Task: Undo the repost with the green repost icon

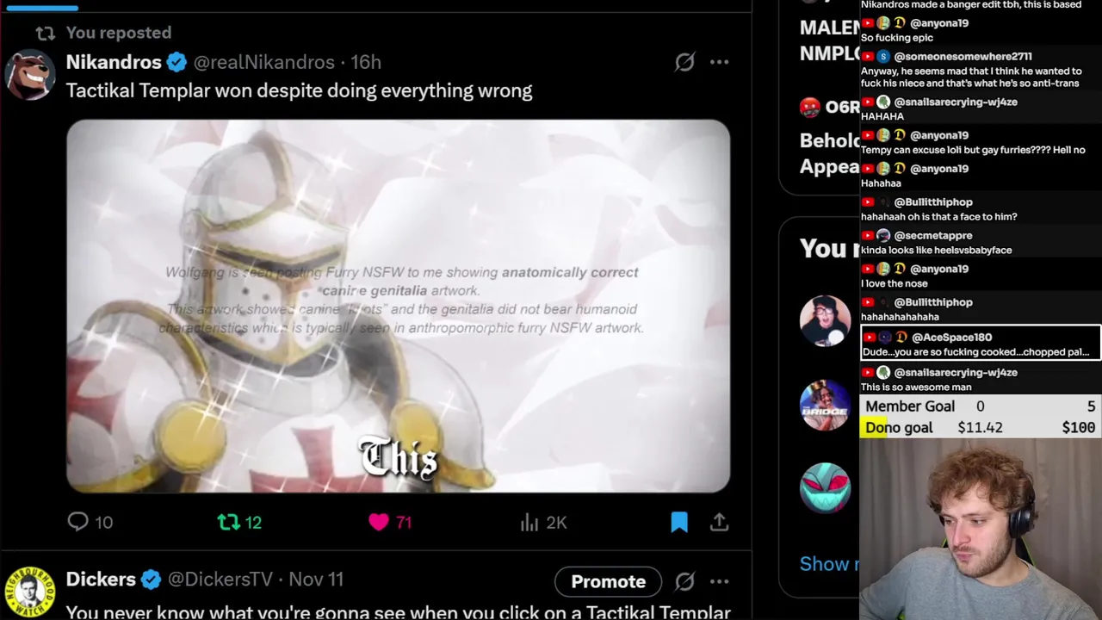Action: coord(228,522)
